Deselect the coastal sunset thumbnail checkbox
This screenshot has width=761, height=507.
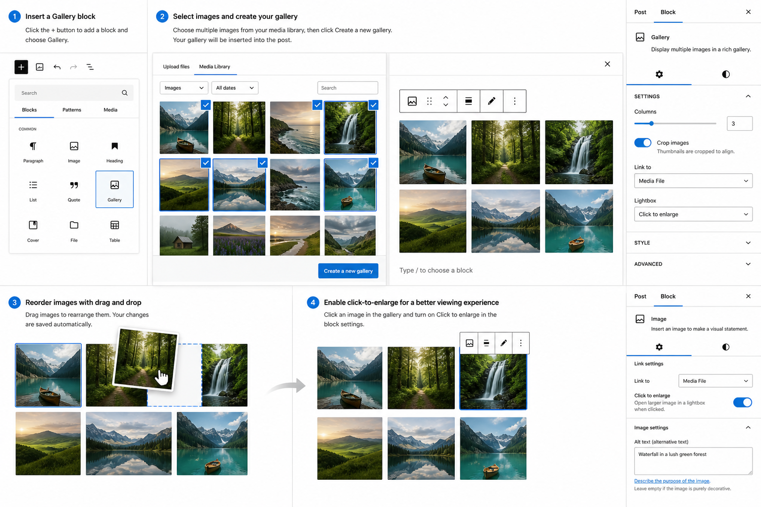pyautogui.click(x=318, y=105)
